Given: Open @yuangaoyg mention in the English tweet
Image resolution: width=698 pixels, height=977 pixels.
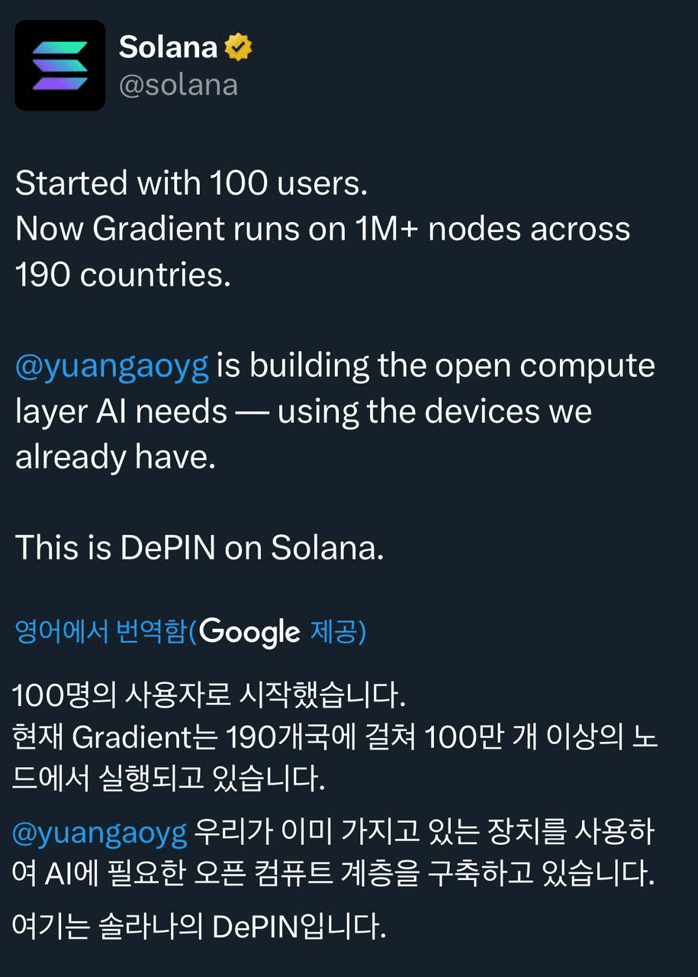Looking at the screenshot, I should click(112, 366).
